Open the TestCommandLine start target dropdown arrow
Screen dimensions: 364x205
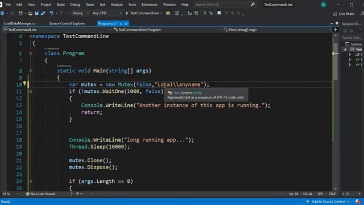pos(161,13)
